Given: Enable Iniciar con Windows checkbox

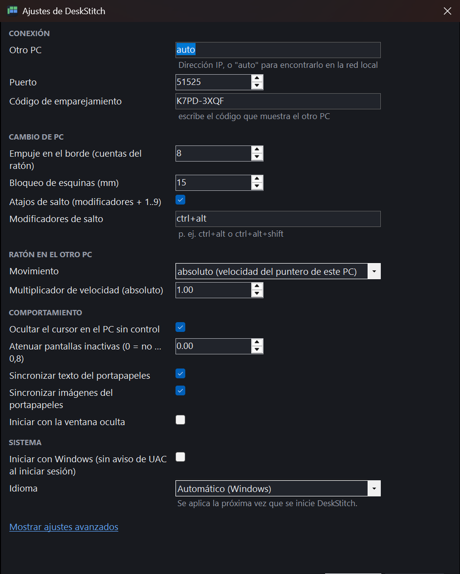Looking at the screenshot, I should pos(180,457).
